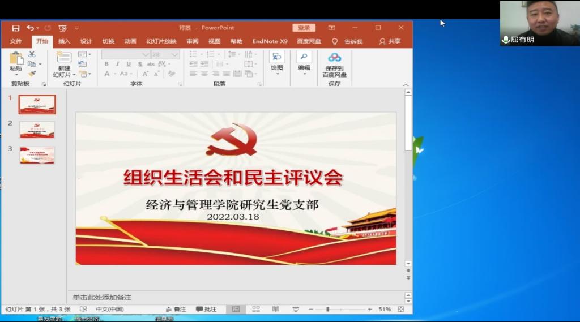Toggle the Notes (备注) button in status bar
The image size is (580, 322).
click(176, 309)
